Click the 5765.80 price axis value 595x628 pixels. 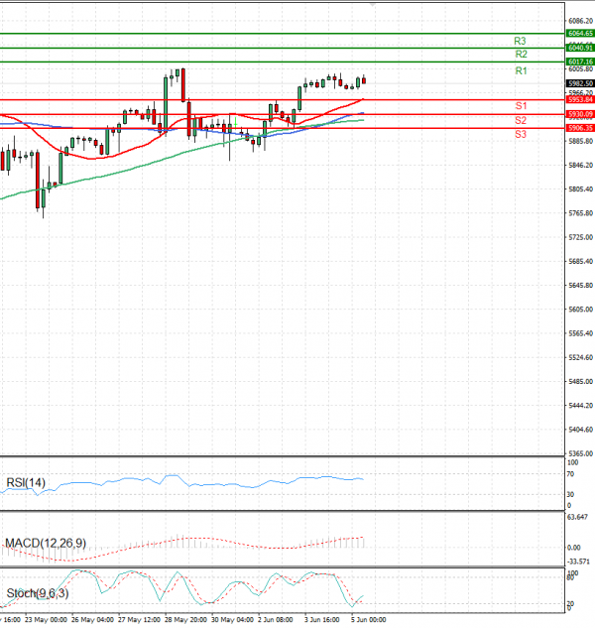[x=580, y=213]
